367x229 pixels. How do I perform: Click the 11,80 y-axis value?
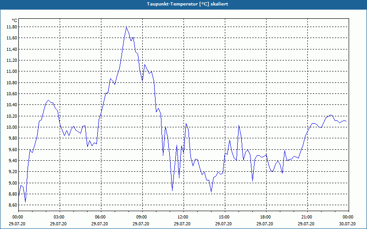pyautogui.click(x=12, y=27)
